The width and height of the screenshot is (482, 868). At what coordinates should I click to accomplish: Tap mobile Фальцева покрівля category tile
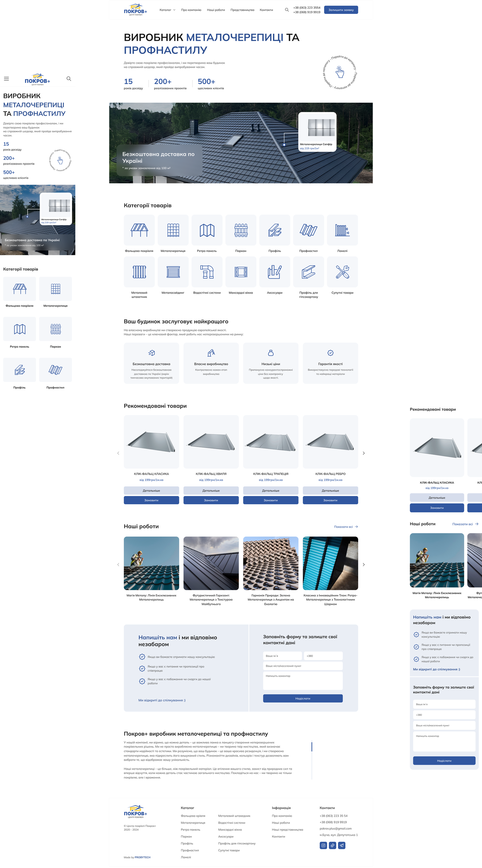pos(20,289)
